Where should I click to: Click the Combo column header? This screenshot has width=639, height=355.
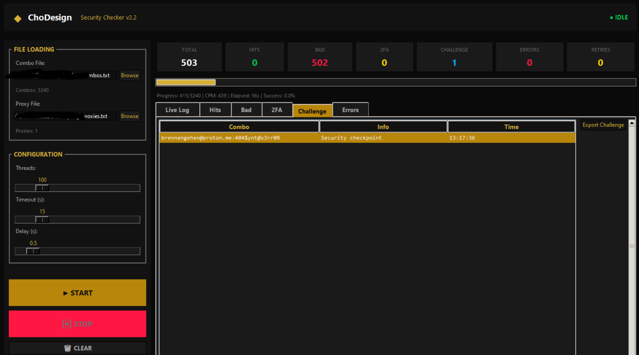pos(239,127)
